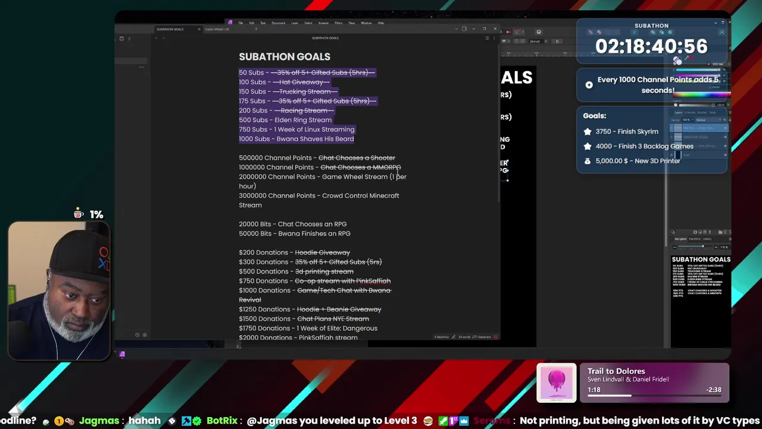Open the notes tab list dropdown chevron
The height and width of the screenshot is (429, 762).
(x=457, y=29)
